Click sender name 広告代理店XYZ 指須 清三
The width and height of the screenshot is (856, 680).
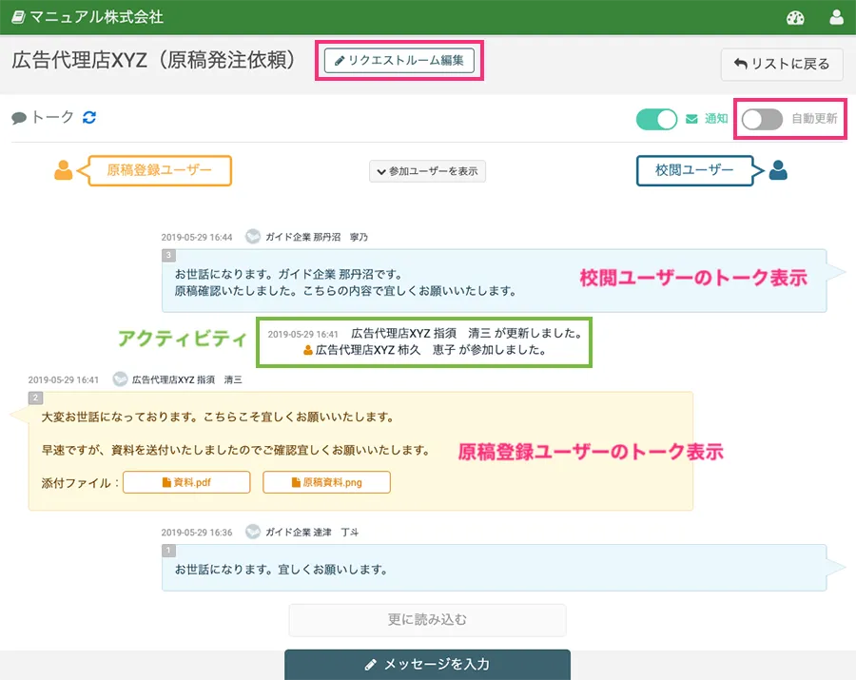[186, 379]
